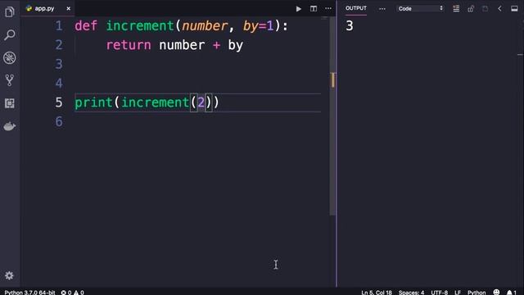Image resolution: width=524 pixels, height=295 pixels.
Task: Click the argument 2 on line 5
Action: click(201, 102)
